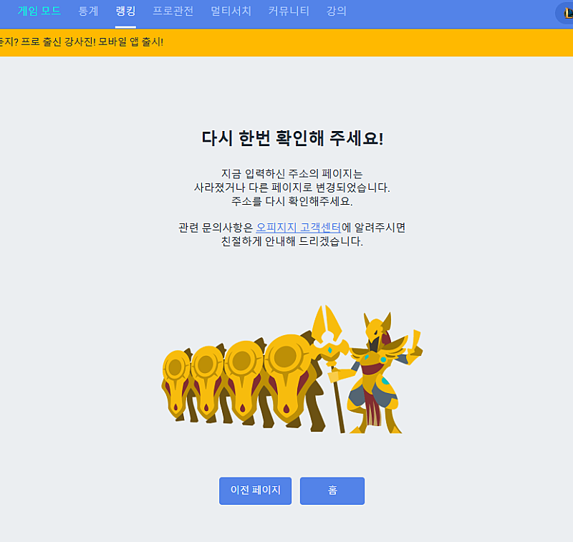Select the 랭킹 tab
This screenshot has width=573, height=542.
125,11
